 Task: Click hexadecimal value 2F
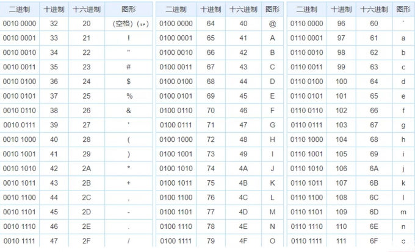click(x=87, y=240)
